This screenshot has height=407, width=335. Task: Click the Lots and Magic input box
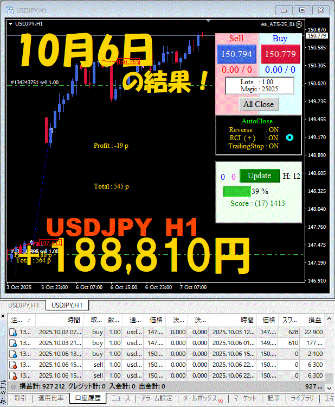click(260, 86)
